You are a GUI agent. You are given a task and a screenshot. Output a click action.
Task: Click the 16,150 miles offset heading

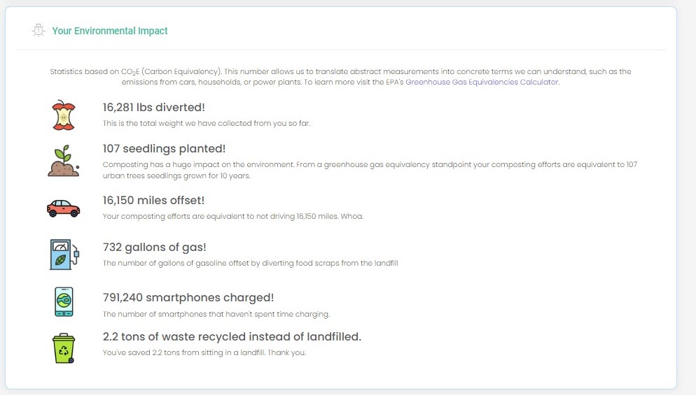point(153,201)
